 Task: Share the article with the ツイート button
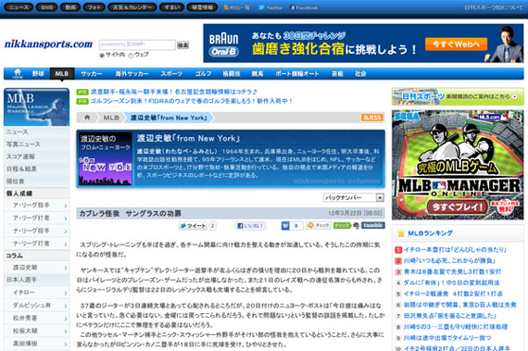tap(193, 226)
